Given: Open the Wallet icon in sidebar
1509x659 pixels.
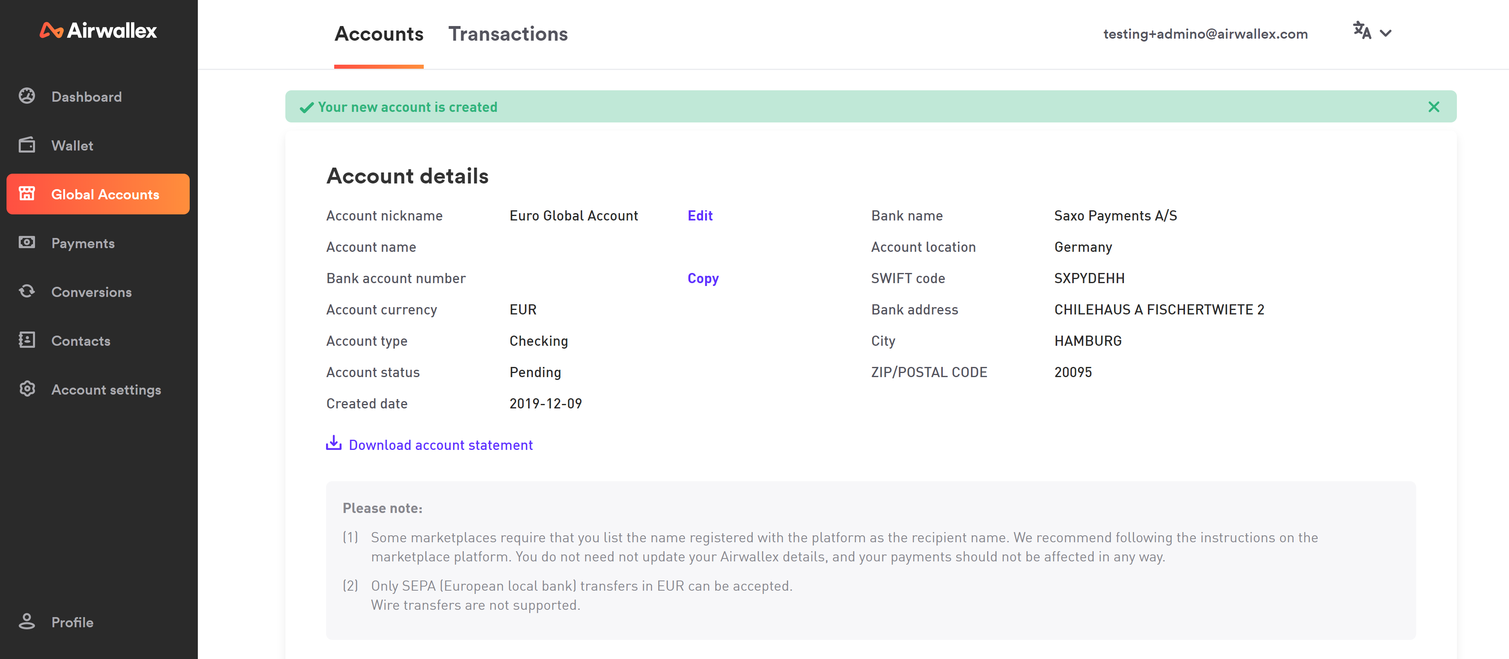Looking at the screenshot, I should pos(27,145).
